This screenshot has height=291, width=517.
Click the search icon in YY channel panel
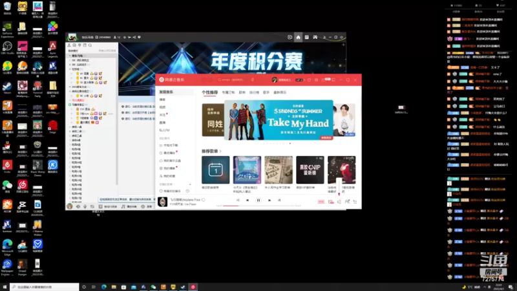click(90, 45)
